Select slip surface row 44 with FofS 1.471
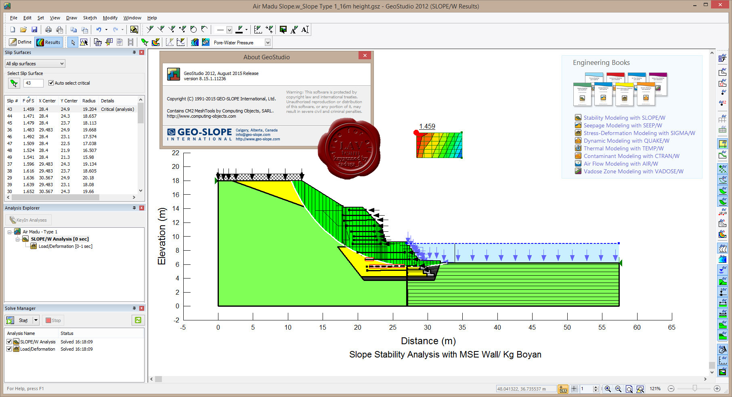 72,116
